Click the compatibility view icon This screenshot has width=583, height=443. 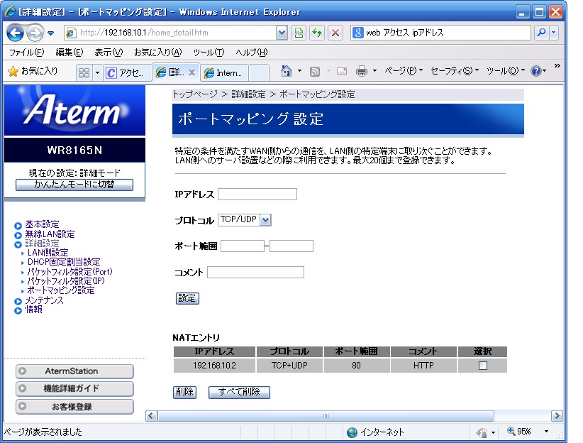[299, 33]
